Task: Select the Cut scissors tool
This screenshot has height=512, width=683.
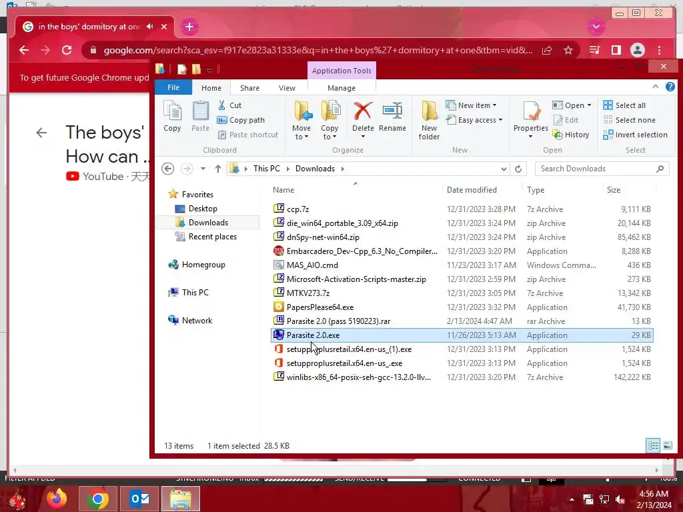Action: [229, 105]
